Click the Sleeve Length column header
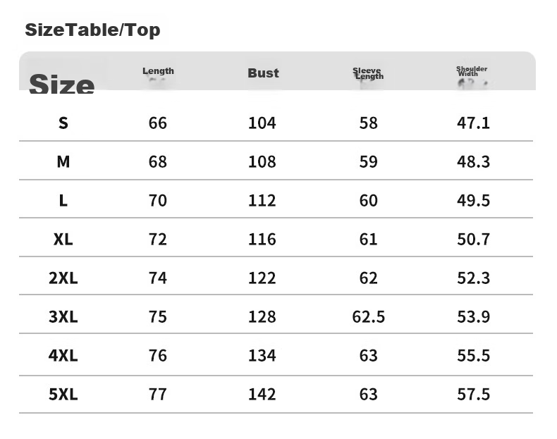Viewport: 557px width, 439px height. point(368,73)
